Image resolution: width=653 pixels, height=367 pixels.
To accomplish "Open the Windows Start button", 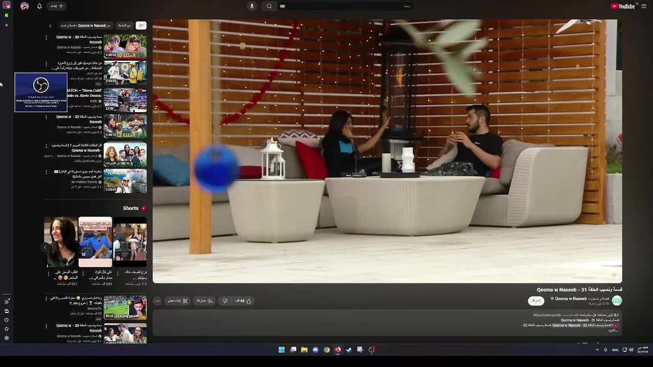I will point(282,350).
